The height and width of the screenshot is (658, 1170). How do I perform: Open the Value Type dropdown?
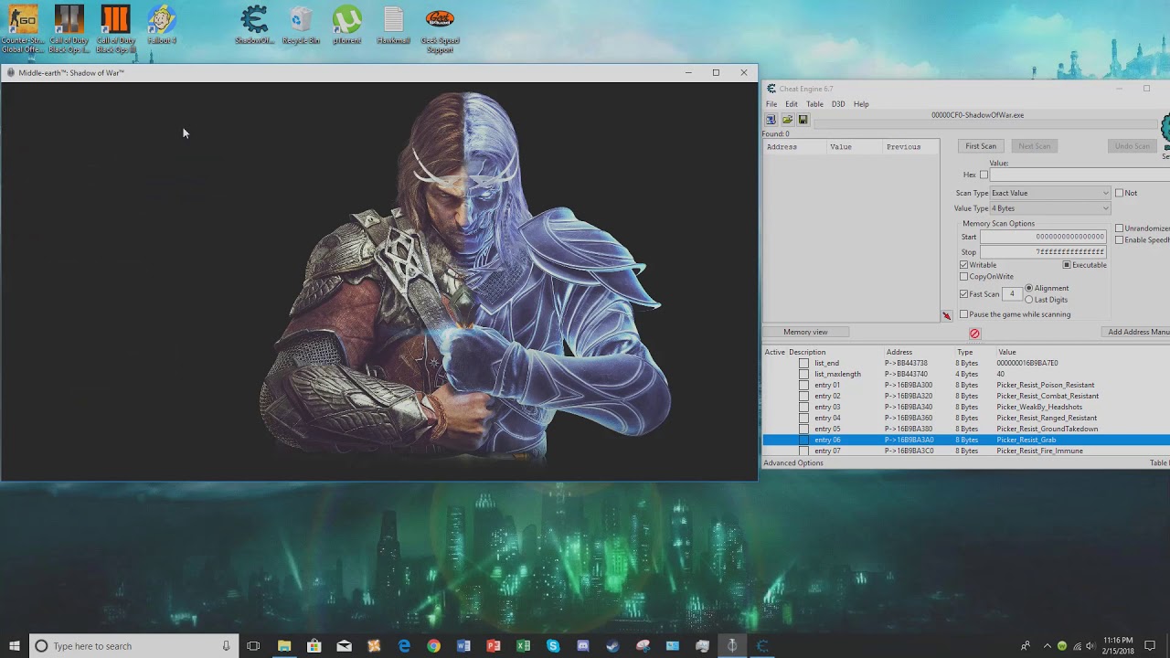[1050, 208]
